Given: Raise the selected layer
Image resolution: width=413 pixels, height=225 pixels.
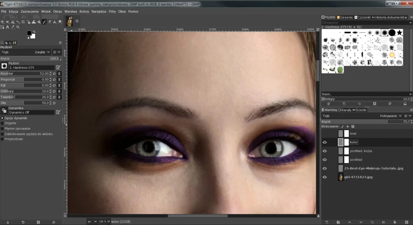Looking at the screenshot, I should coord(349,222).
